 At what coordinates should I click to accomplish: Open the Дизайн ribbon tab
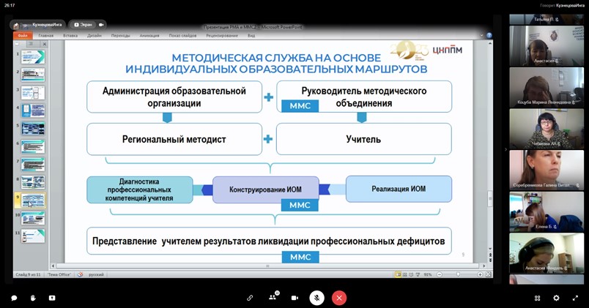tap(94, 35)
